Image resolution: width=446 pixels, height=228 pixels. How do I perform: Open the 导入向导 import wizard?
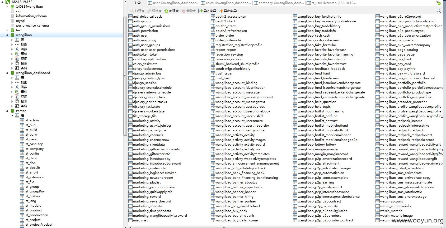click(x=207, y=11)
